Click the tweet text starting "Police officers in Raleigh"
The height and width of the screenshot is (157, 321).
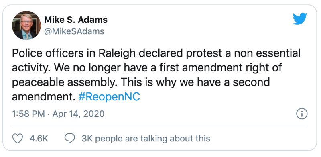[x=156, y=75]
